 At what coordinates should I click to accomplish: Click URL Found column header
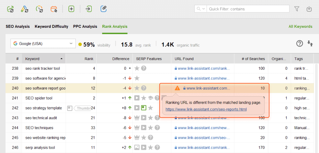tap(203, 59)
